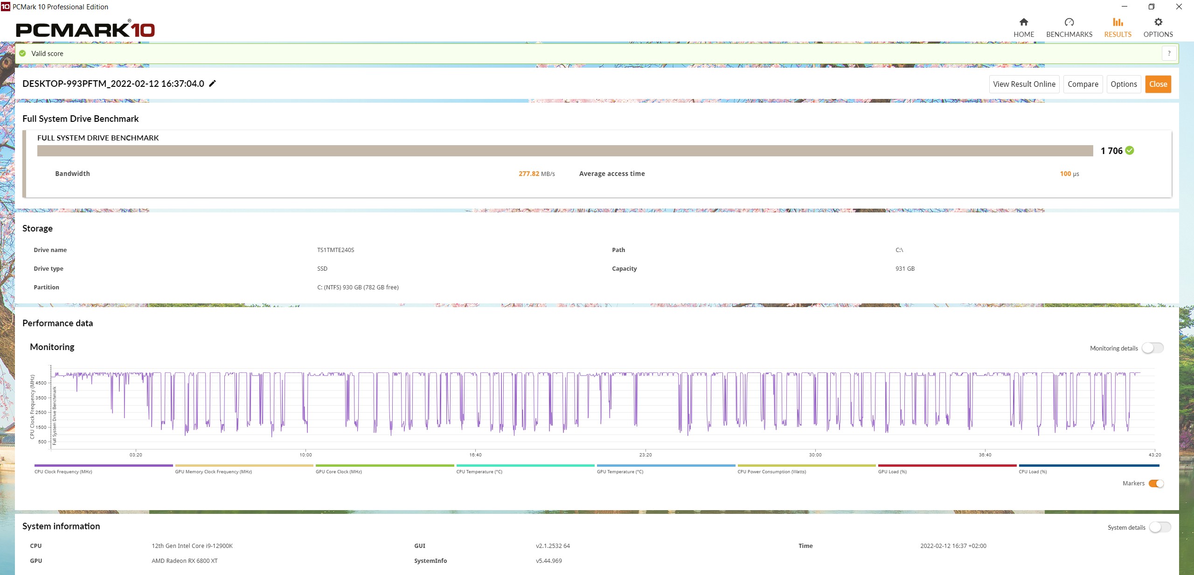1194x575 pixels.
Task: Click the Compare button
Action: click(x=1083, y=84)
